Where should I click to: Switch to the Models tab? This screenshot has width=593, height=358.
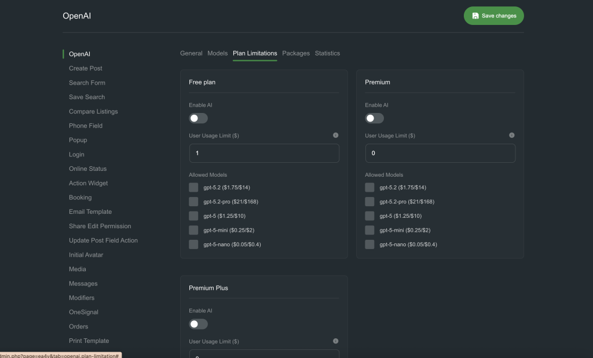217,53
